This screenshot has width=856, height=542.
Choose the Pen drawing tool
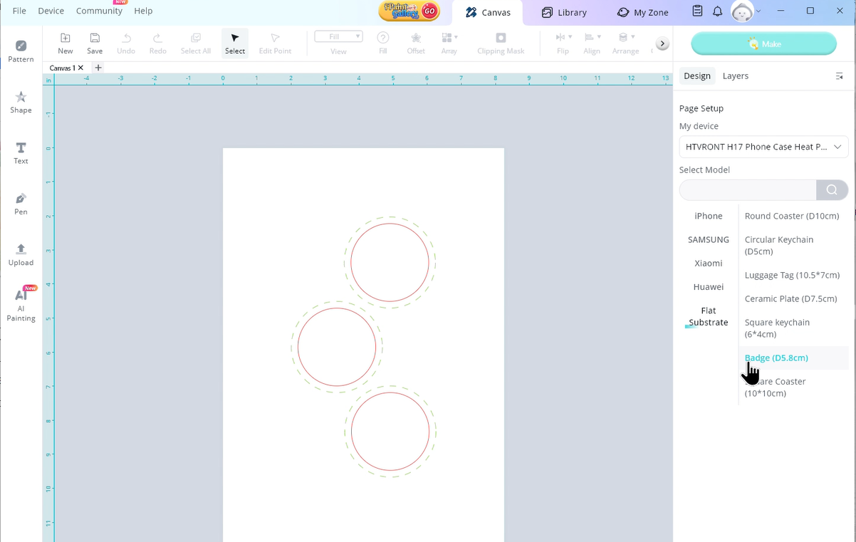pos(21,204)
